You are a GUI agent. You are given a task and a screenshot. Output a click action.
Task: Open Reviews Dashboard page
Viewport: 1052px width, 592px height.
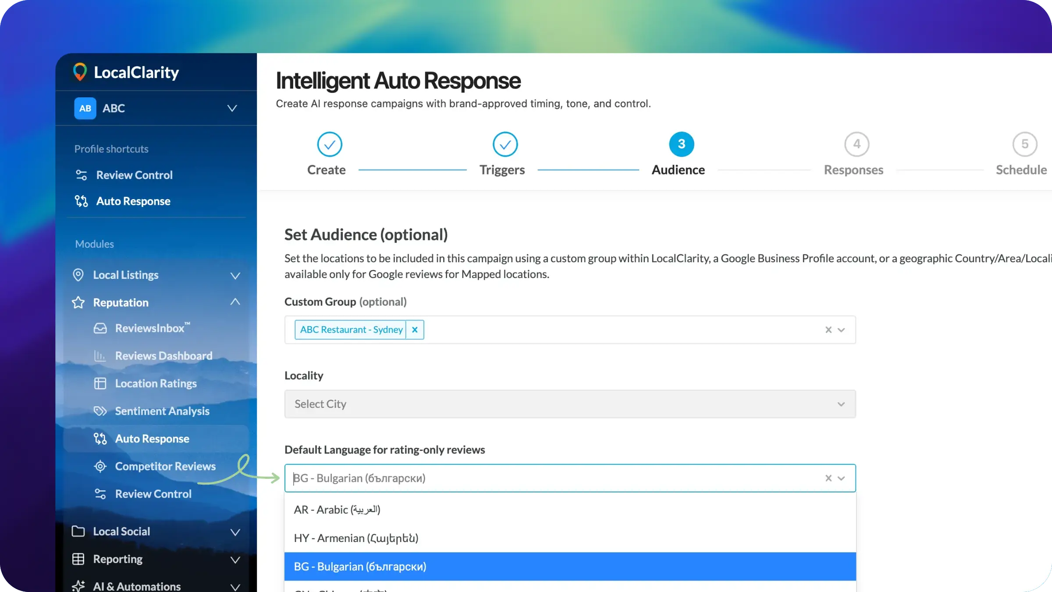point(163,356)
